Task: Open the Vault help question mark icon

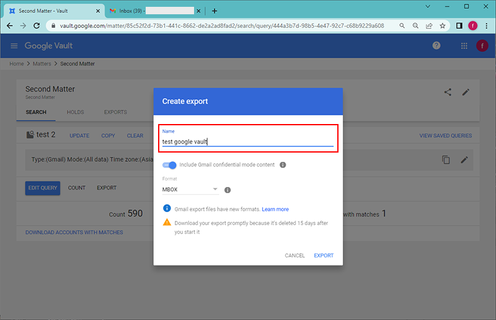Action: click(x=436, y=45)
